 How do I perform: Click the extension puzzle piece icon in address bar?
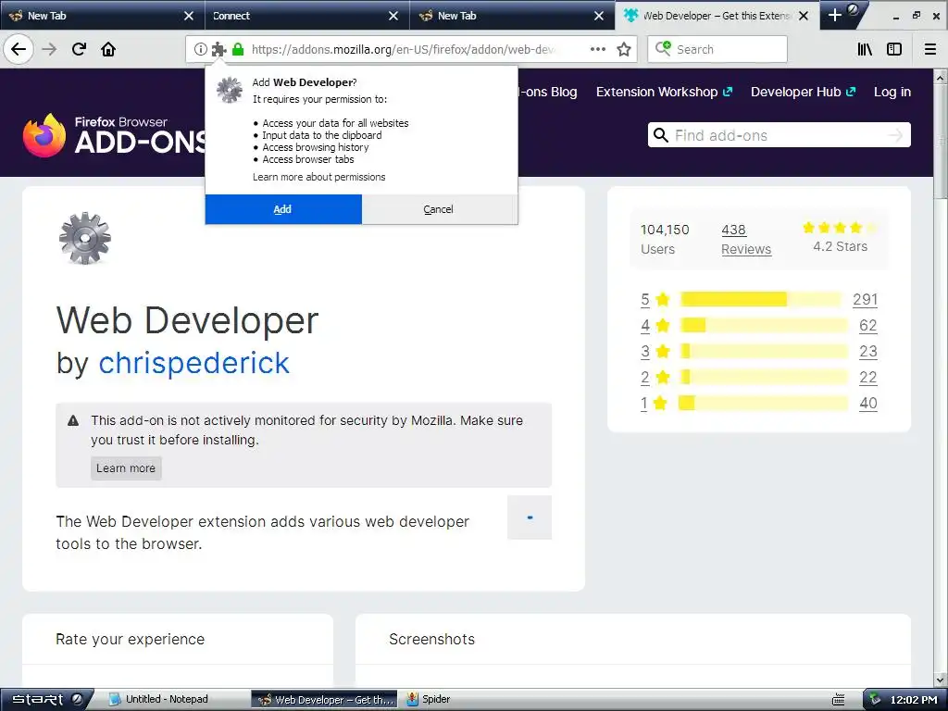coord(218,50)
